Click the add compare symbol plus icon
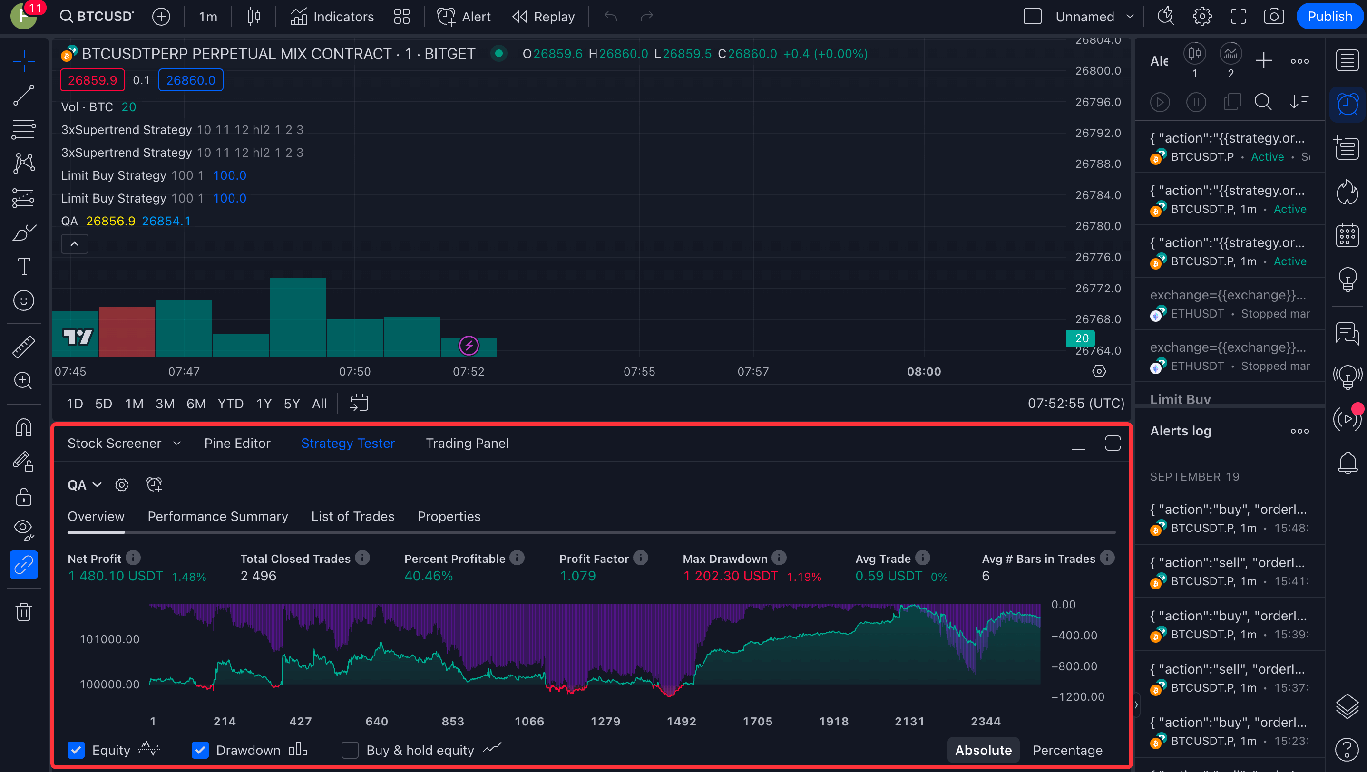 tap(161, 17)
